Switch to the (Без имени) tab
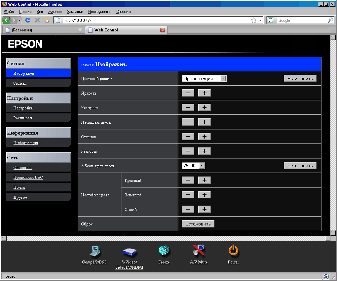 (43, 30)
